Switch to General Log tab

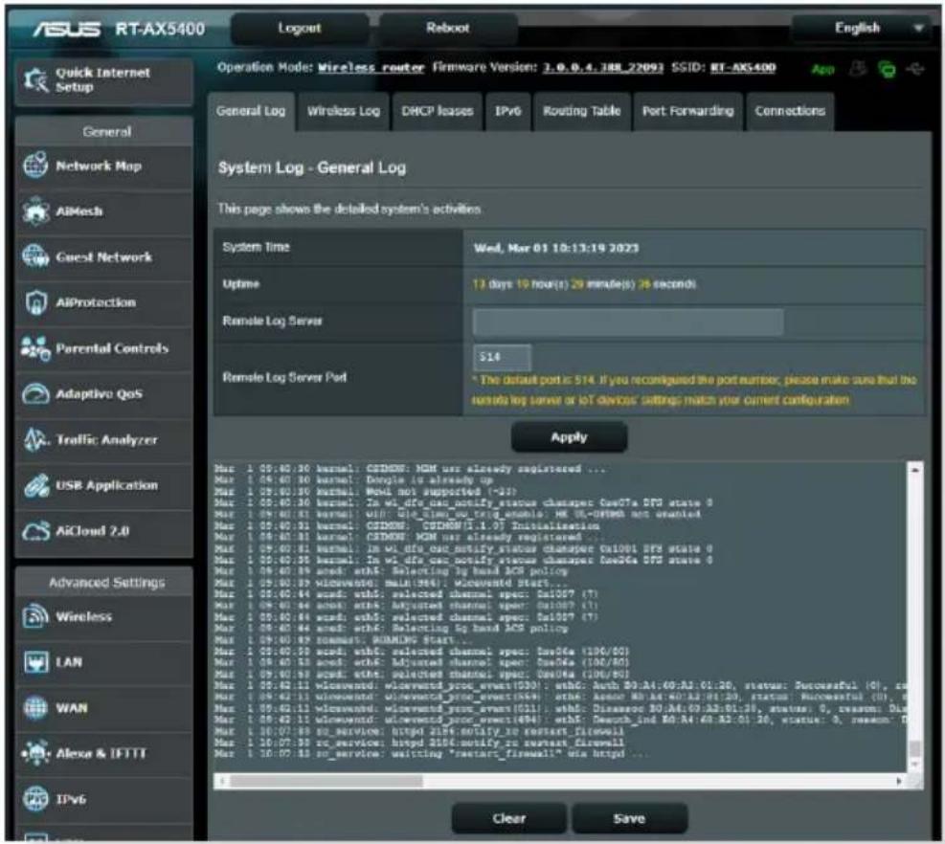251,111
